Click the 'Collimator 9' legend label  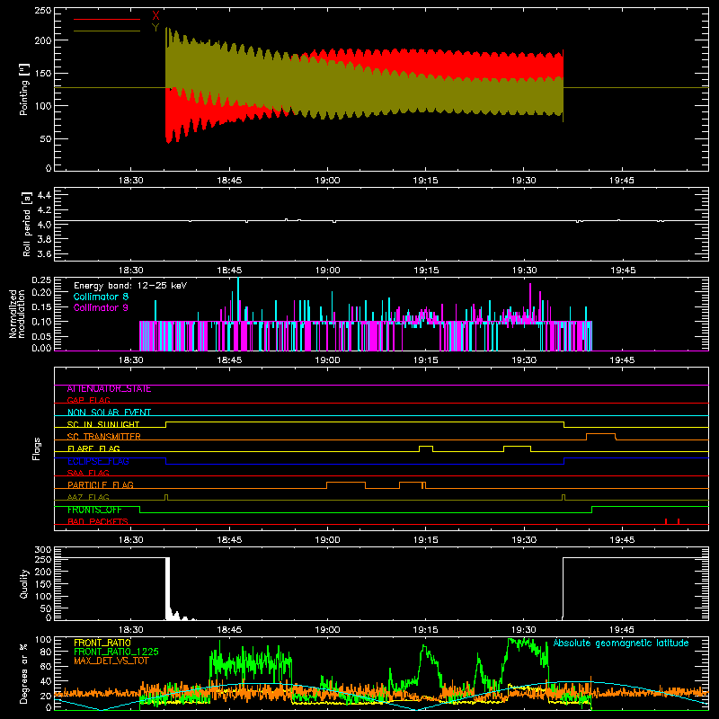(x=101, y=307)
